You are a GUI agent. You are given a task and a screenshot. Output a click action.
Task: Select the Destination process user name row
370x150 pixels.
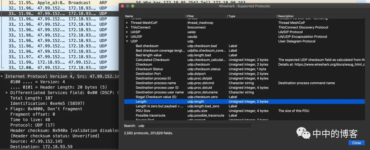(245, 92)
